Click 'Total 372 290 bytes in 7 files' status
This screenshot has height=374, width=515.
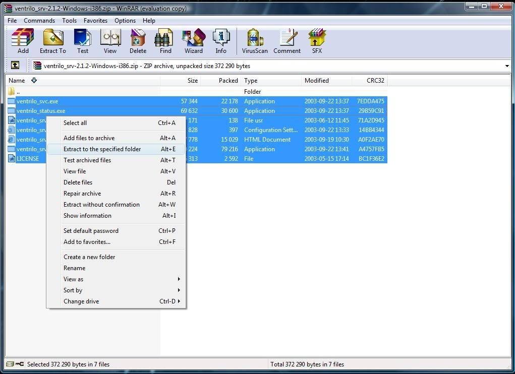pyautogui.click(x=307, y=364)
